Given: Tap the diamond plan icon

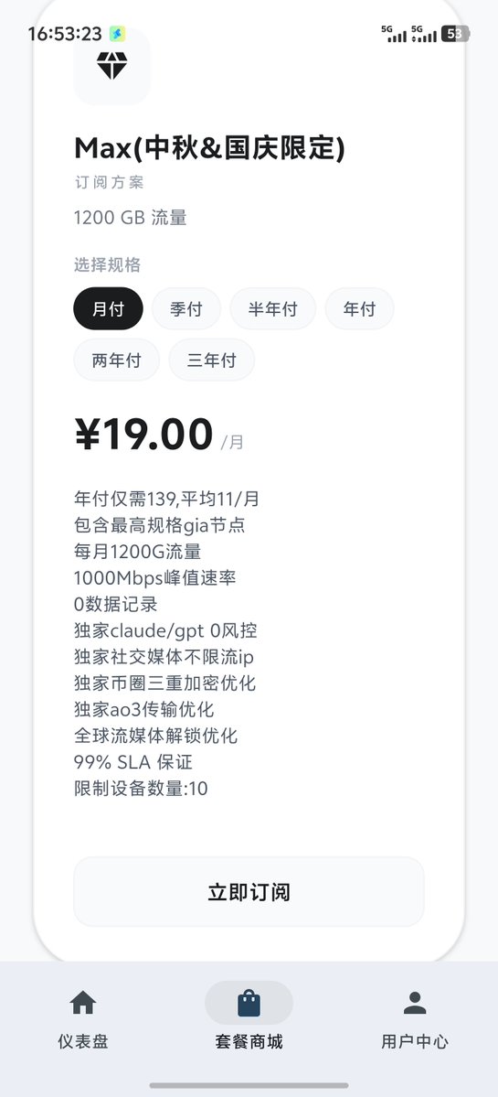Looking at the screenshot, I should click(x=111, y=66).
